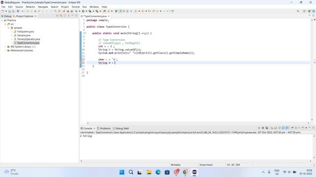Viewport: 316px width, 177px height.
Task: Click the Open Perspective icon
Action: 304,11
